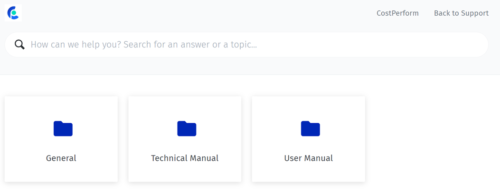
Task: Go Back to Support link
Action: point(461,13)
